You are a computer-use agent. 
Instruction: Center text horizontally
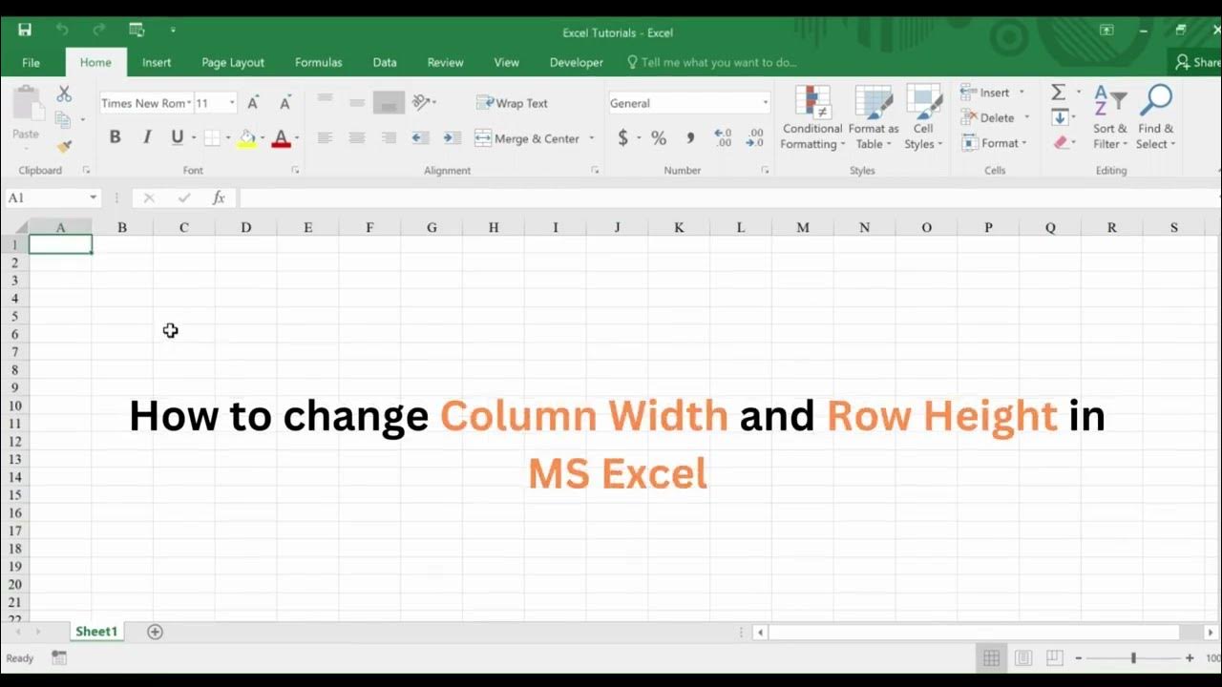356,138
